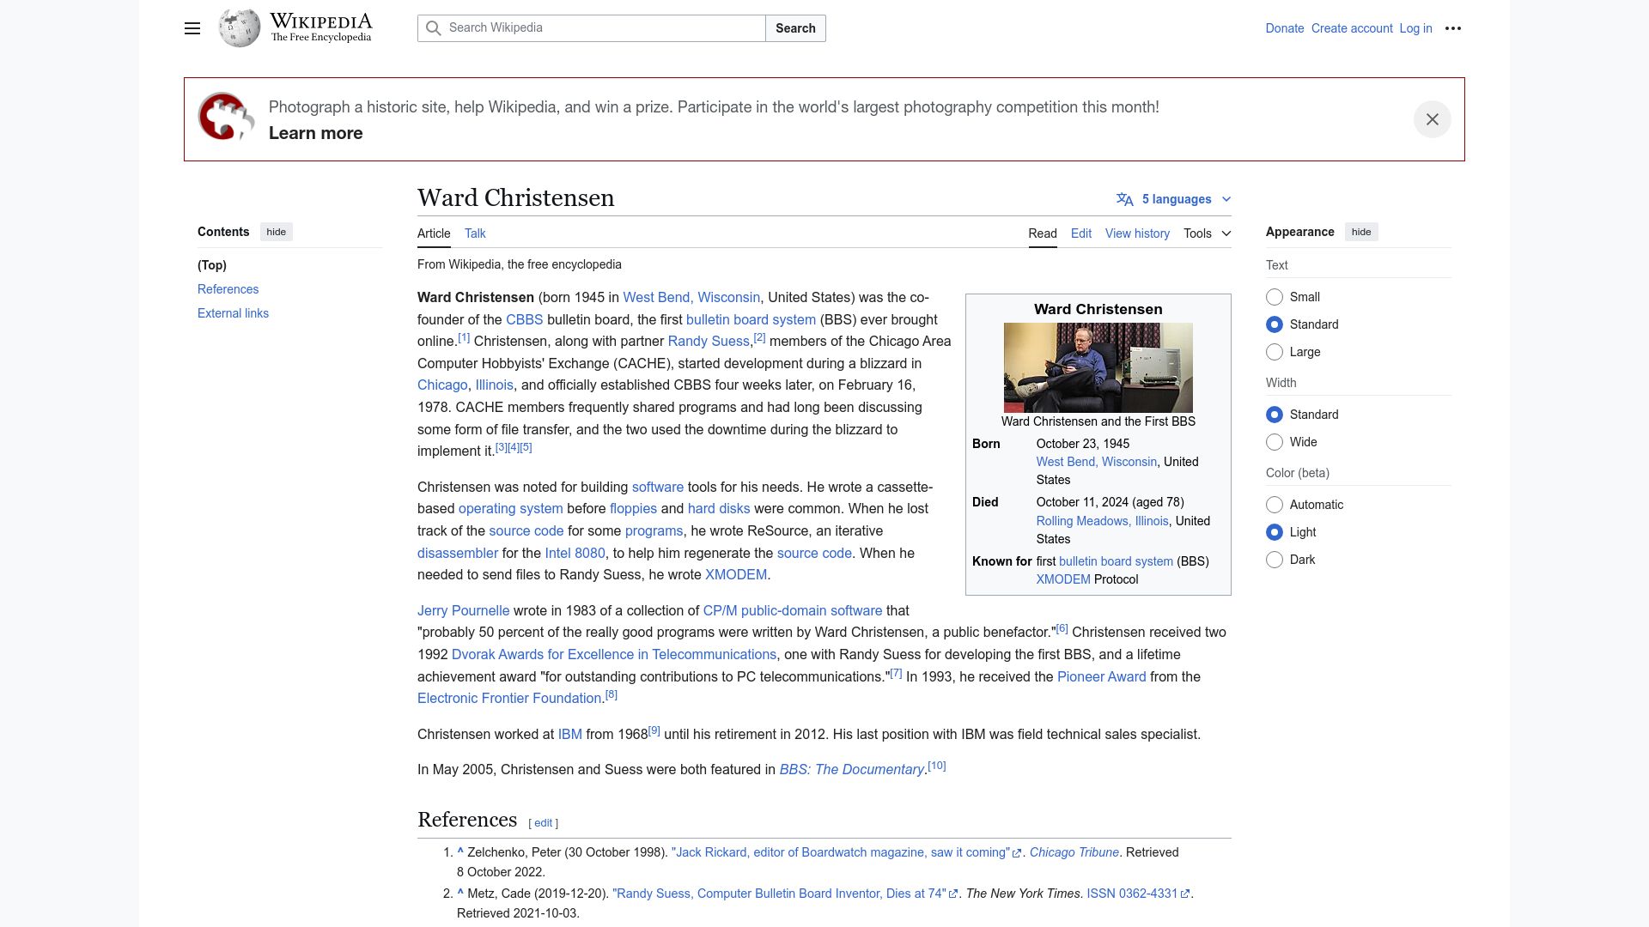Choose Automatic color mode
This screenshot has width=1649, height=927.
[1275, 505]
